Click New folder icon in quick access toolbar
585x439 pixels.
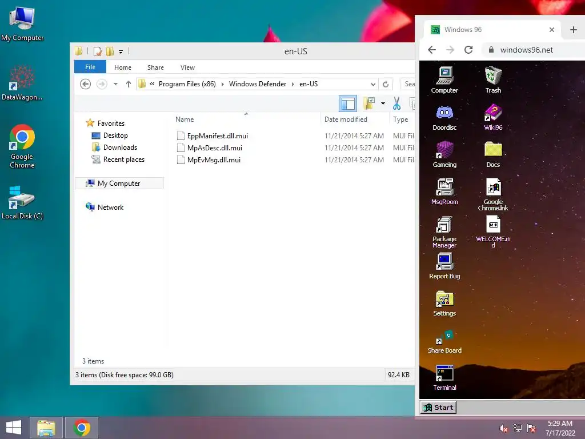[110, 51]
